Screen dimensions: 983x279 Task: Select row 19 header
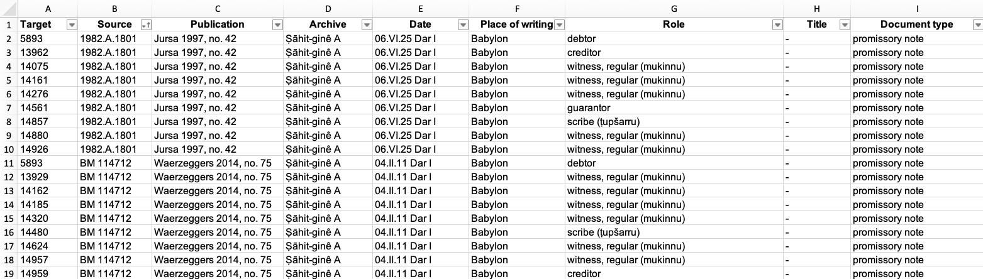pyautogui.click(x=9, y=273)
